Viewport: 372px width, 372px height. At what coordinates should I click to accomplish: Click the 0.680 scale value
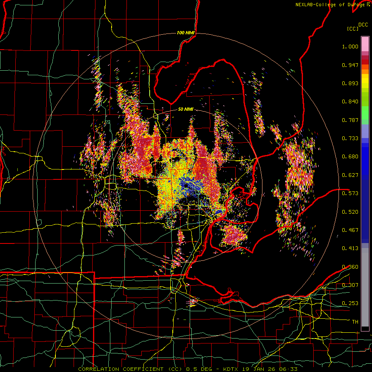click(350, 157)
